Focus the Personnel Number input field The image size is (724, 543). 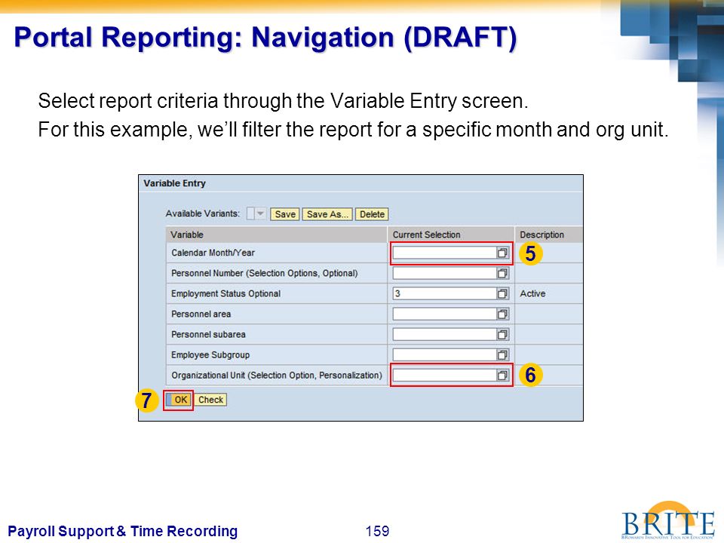pyautogui.click(x=445, y=273)
